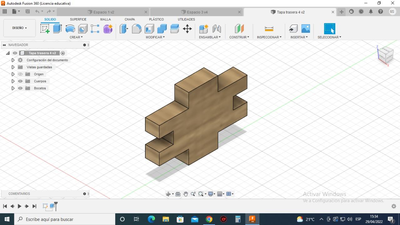Expand the Vistas guardadas node

13,67
